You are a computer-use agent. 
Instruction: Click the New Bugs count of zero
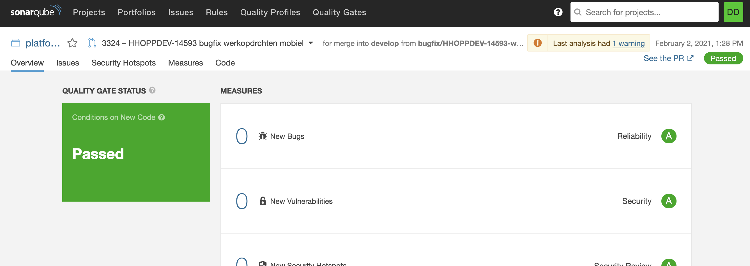tap(242, 136)
